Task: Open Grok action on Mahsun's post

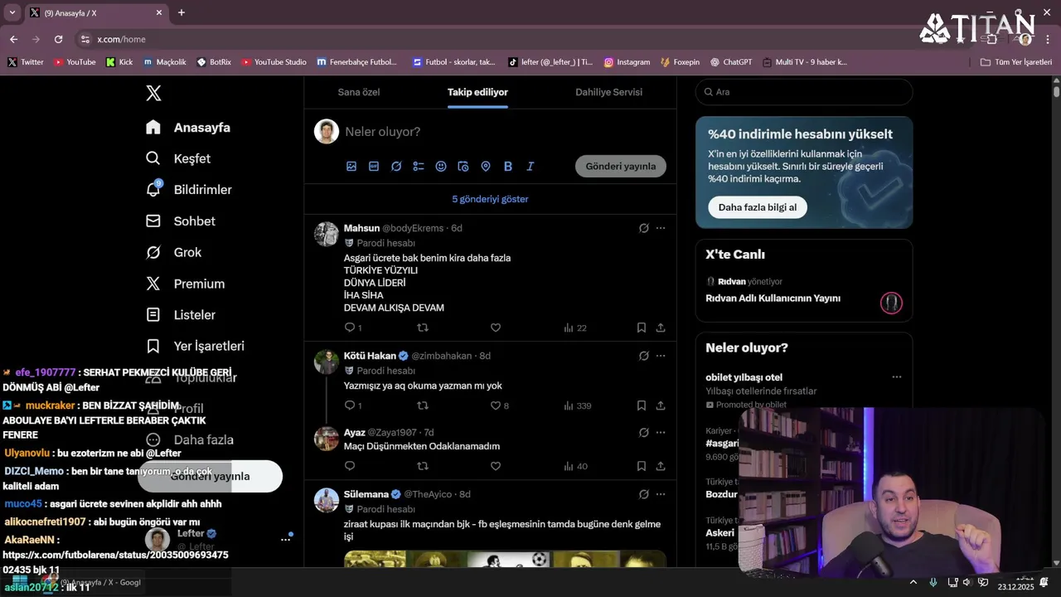Action: (x=644, y=228)
